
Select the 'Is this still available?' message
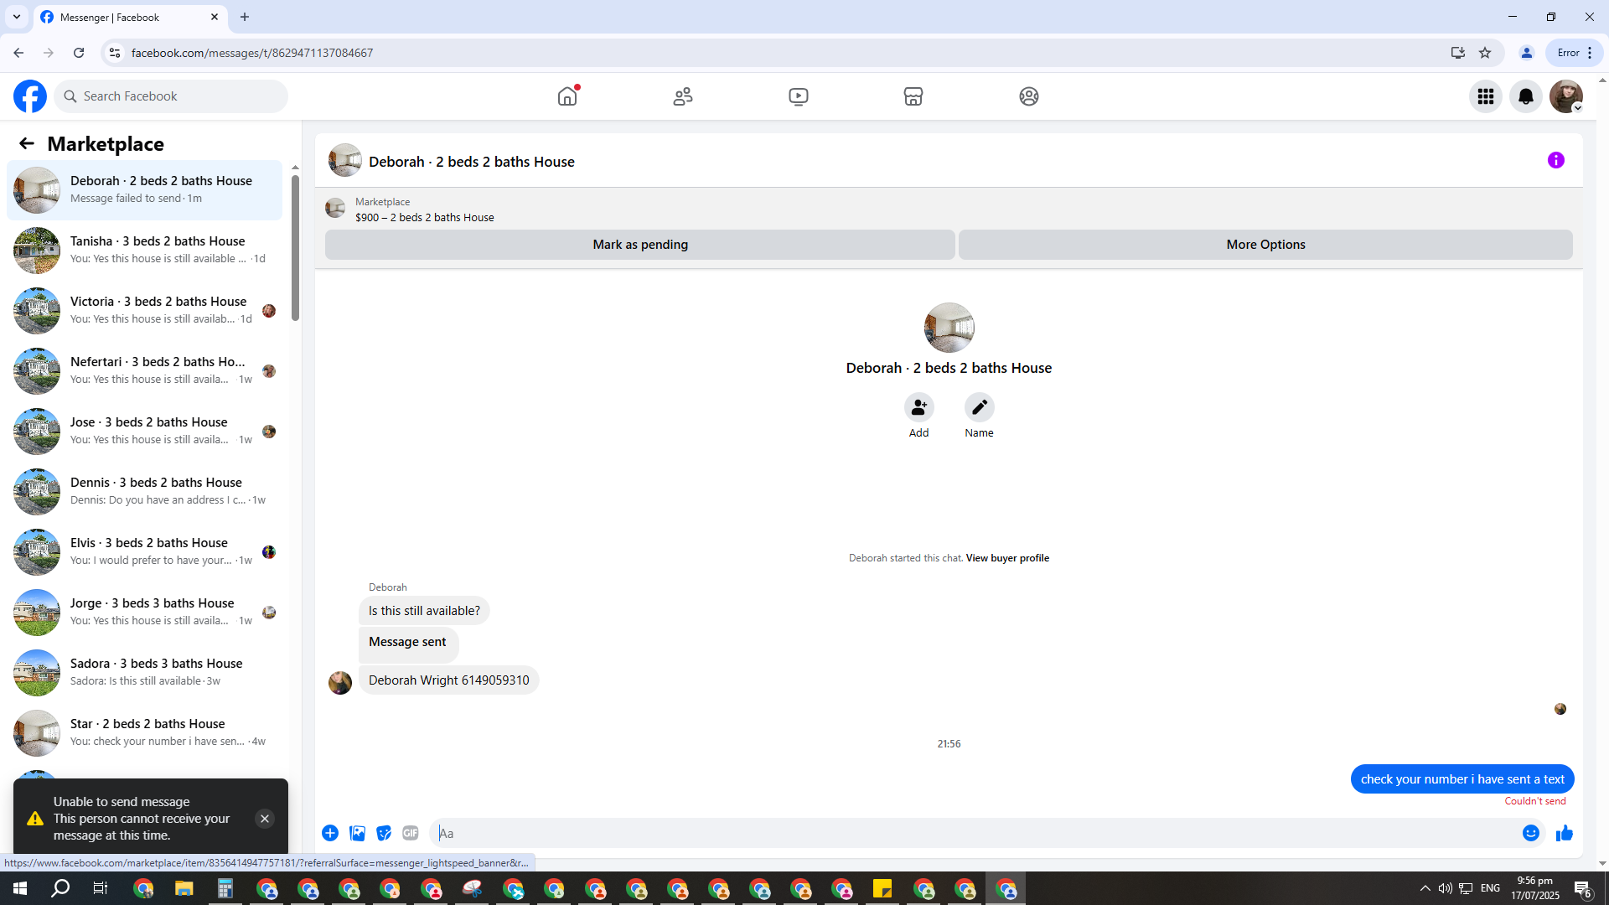[424, 611]
